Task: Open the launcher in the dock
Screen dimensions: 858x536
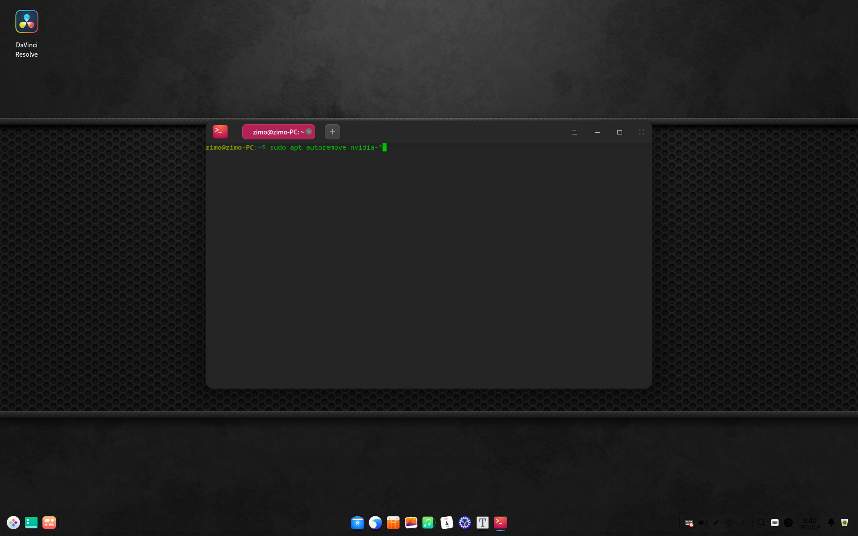Action: (x=13, y=523)
